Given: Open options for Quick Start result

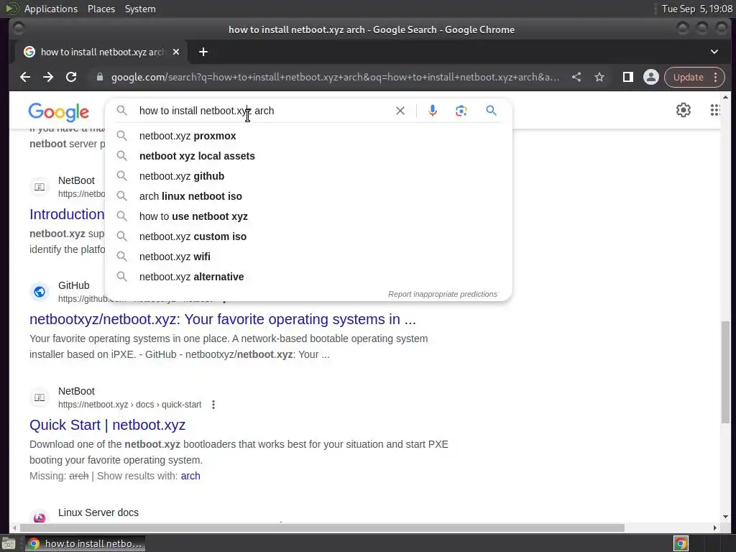Looking at the screenshot, I should coord(213,405).
